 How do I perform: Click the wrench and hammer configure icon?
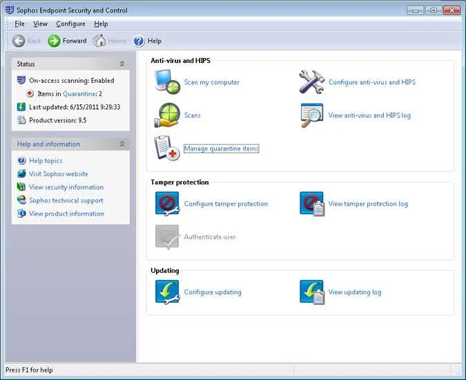click(312, 82)
